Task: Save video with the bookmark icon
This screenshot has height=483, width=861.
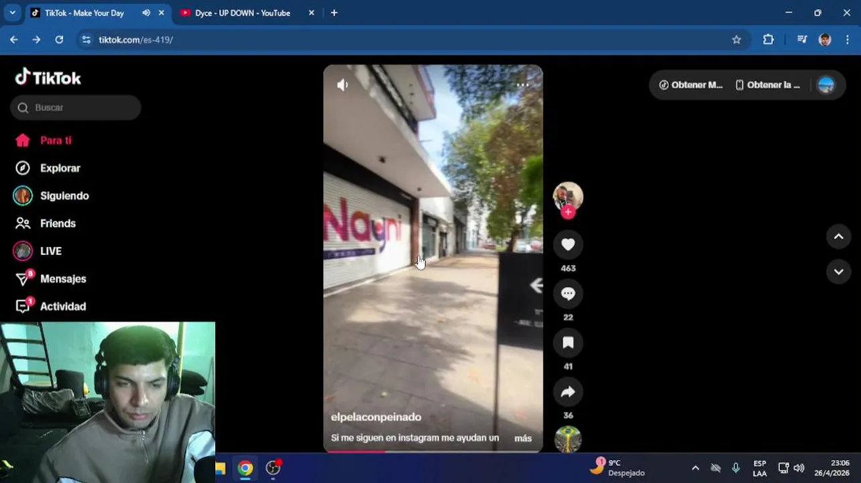Action: [568, 343]
